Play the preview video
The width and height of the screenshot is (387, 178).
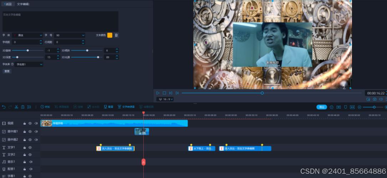pyautogui.click(x=158, y=93)
